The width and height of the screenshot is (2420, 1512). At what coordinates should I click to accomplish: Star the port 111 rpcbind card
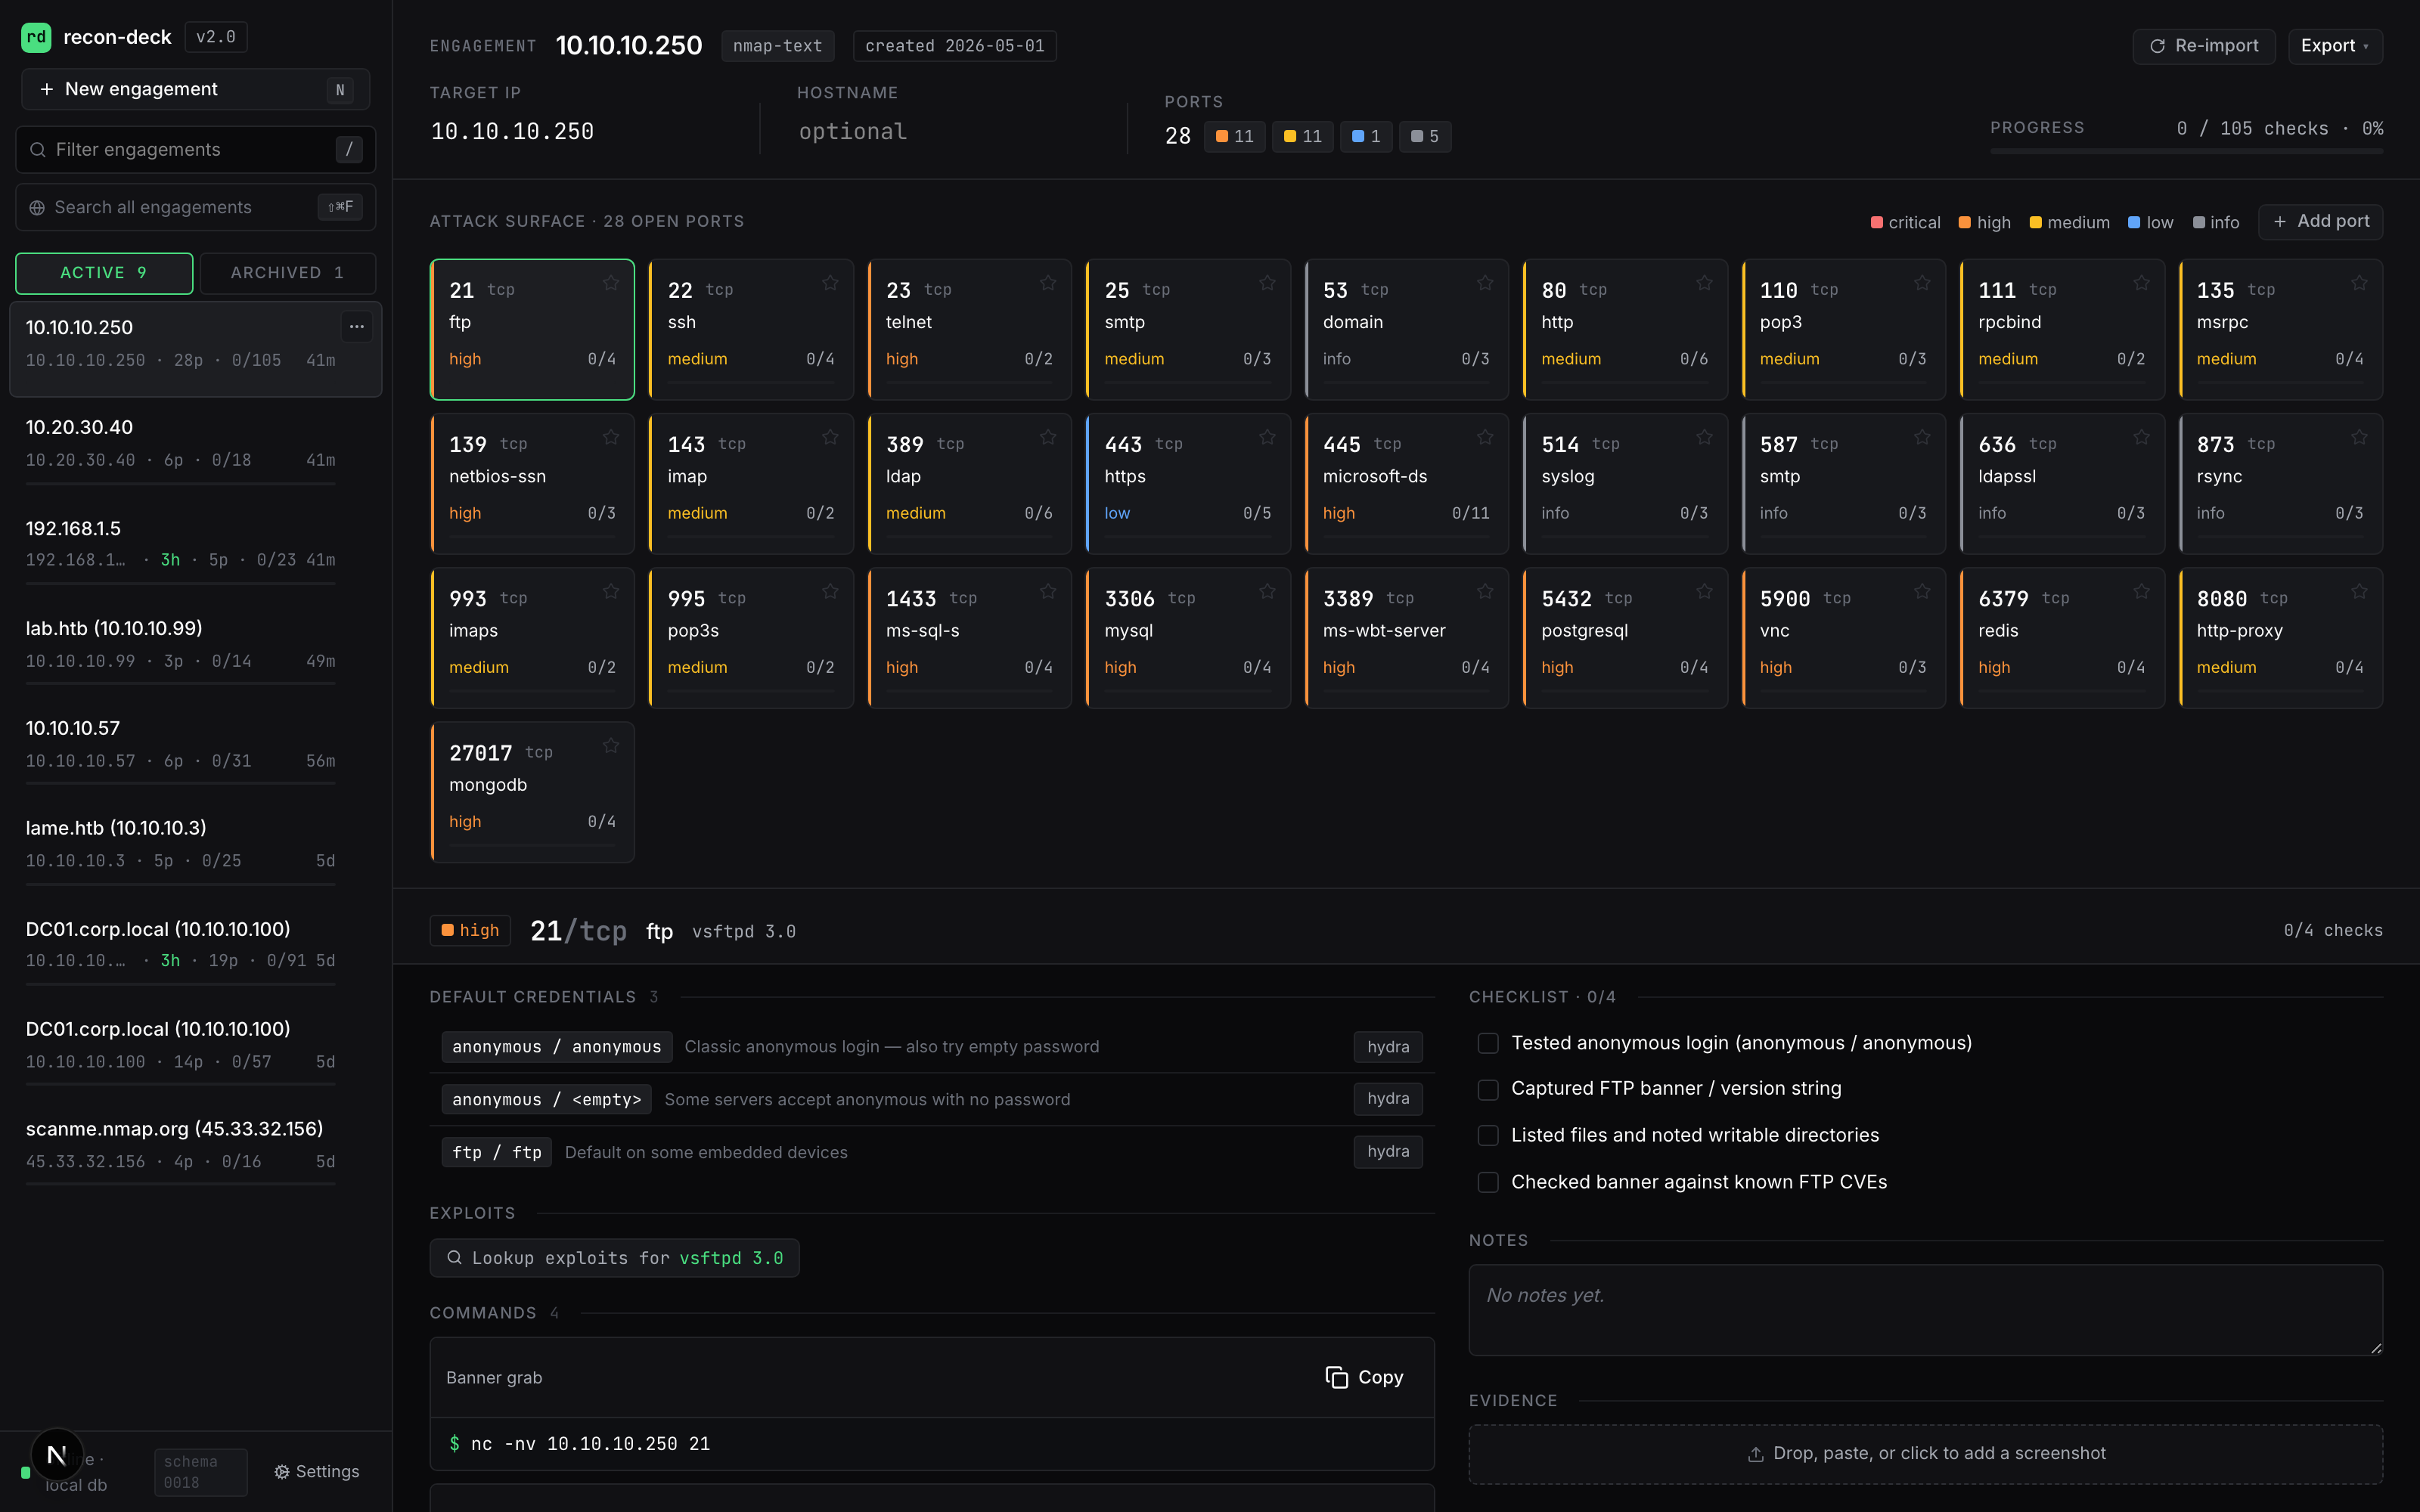(x=2140, y=284)
